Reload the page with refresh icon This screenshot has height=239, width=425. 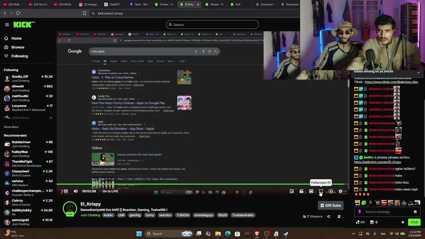[x=18, y=13]
